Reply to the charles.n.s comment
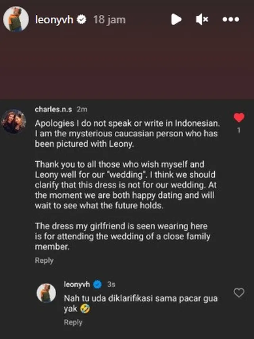Image resolution: width=254 pixels, height=339 pixels. [x=44, y=260]
